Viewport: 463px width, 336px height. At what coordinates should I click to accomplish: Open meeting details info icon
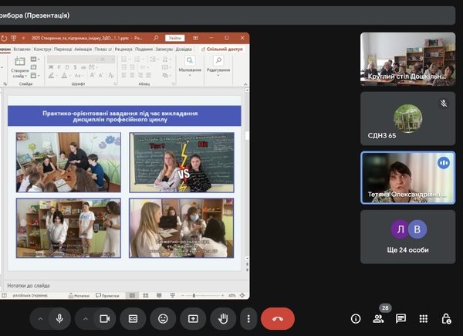pyautogui.click(x=356, y=318)
